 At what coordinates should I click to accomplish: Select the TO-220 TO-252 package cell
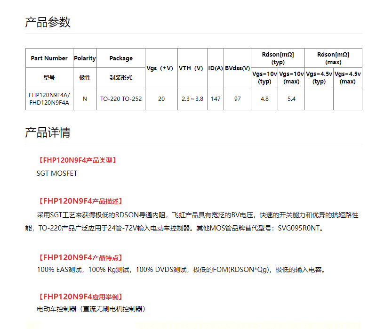121,99
